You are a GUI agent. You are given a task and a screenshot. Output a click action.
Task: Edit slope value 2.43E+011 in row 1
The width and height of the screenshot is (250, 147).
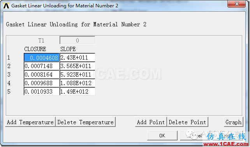pyautogui.click(x=77, y=57)
